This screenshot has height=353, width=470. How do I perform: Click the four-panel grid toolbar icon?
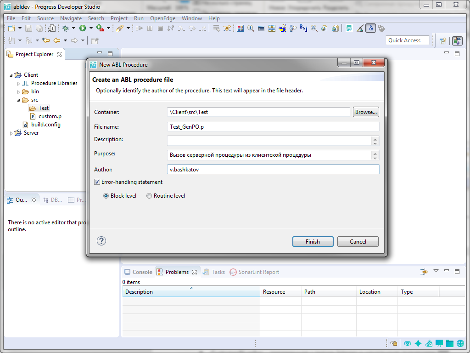[x=272, y=28]
